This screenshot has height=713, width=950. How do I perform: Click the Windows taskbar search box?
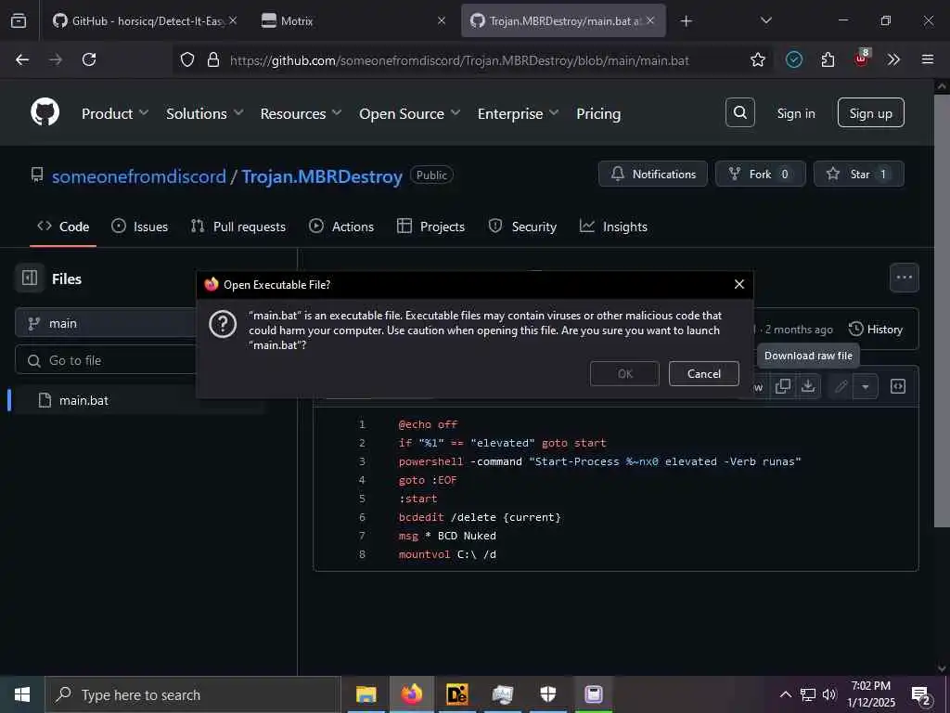coord(193,694)
